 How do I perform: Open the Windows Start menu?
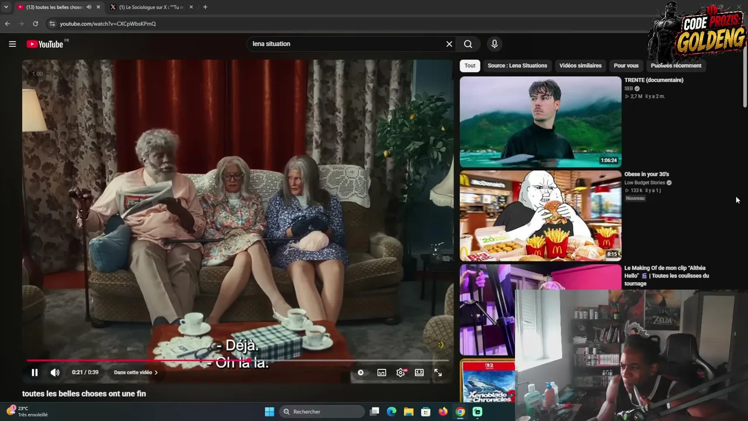click(269, 412)
